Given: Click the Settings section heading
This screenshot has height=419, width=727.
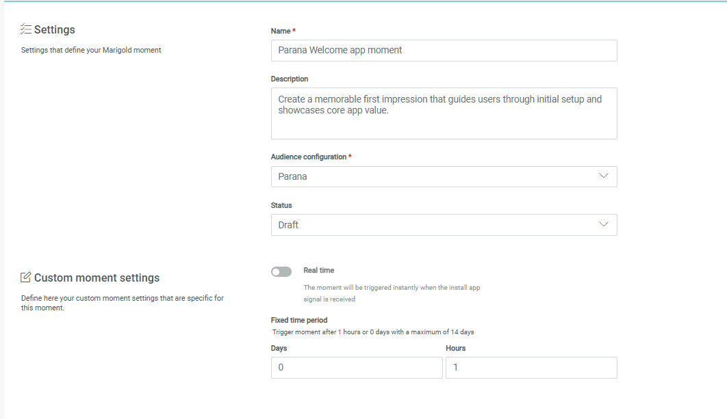Looking at the screenshot, I should click(x=55, y=30).
